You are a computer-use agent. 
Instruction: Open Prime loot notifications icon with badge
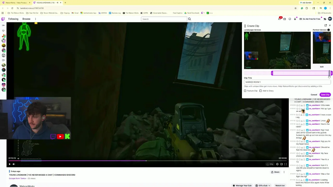coord(280,19)
